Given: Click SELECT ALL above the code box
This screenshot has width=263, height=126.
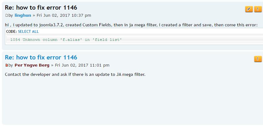Looking at the screenshot, I should (28, 31).
